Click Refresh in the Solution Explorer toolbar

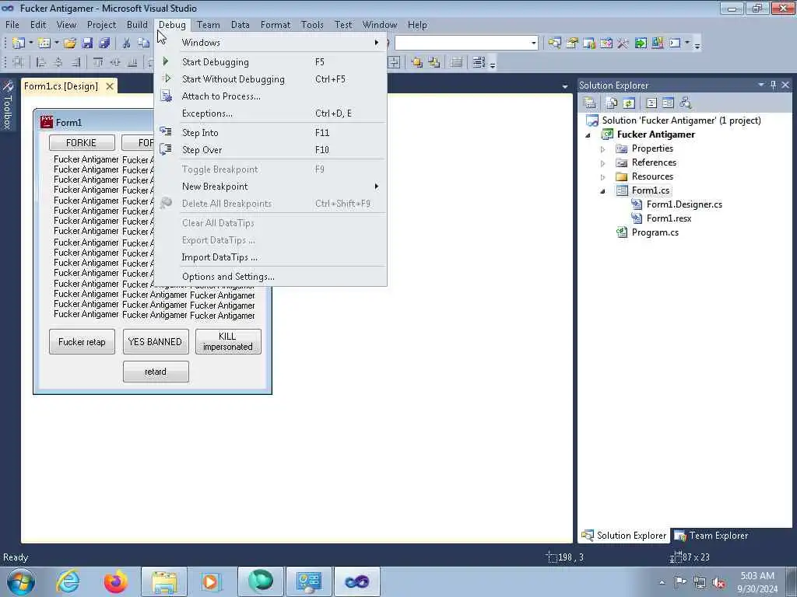pyautogui.click(x=629, y=103)
